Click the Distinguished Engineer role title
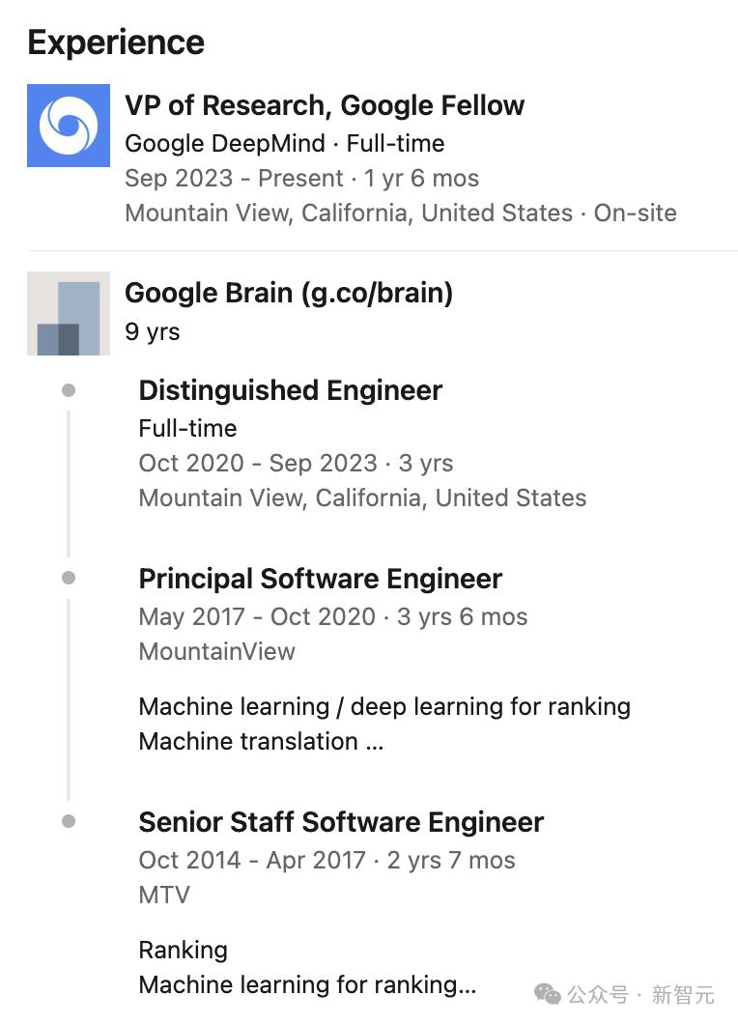738x1024 pixels. pos(291,390)
